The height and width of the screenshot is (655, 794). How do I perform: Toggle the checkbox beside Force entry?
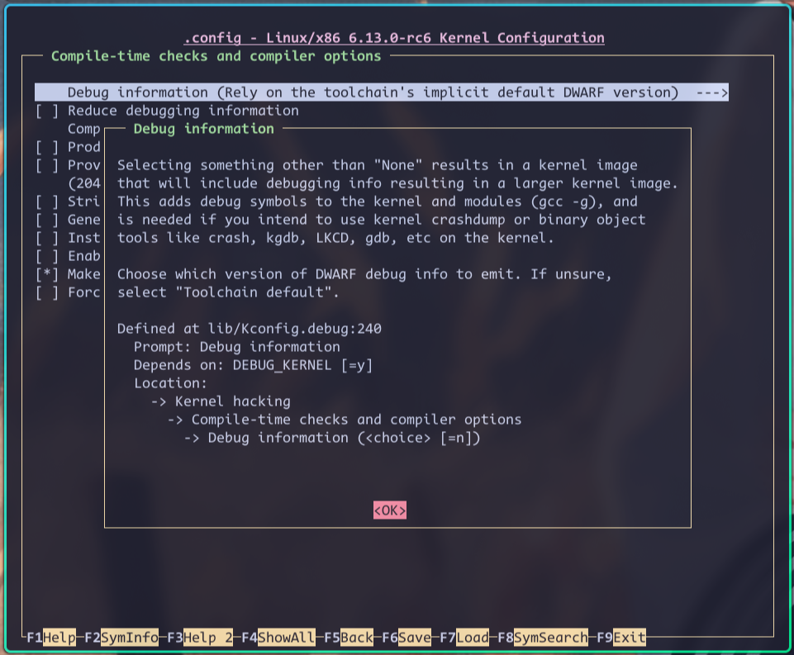[46, 292]
